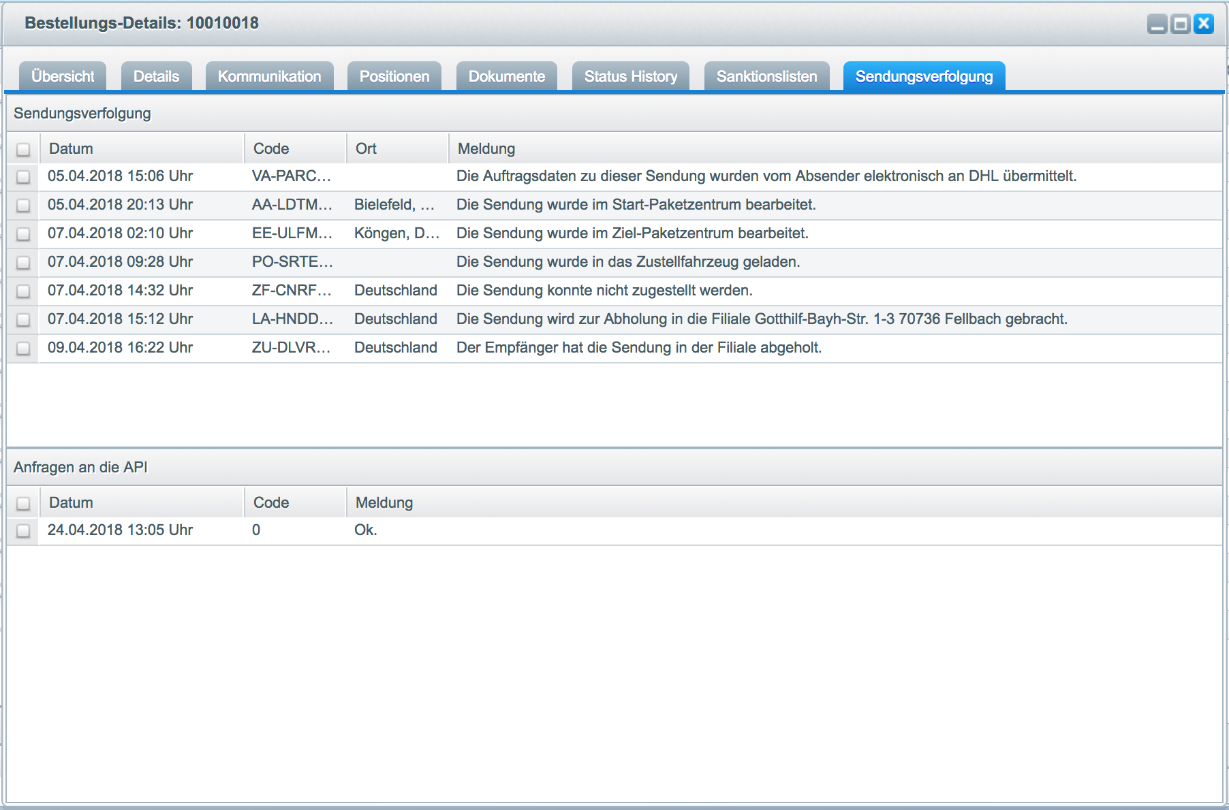This screenshot has width=1229, height=810.
Task: Click message 'Die Sendung wurde in das Zustellfahrzeug geladen.'
Action: pyautogui.click(x=628, y=262)
